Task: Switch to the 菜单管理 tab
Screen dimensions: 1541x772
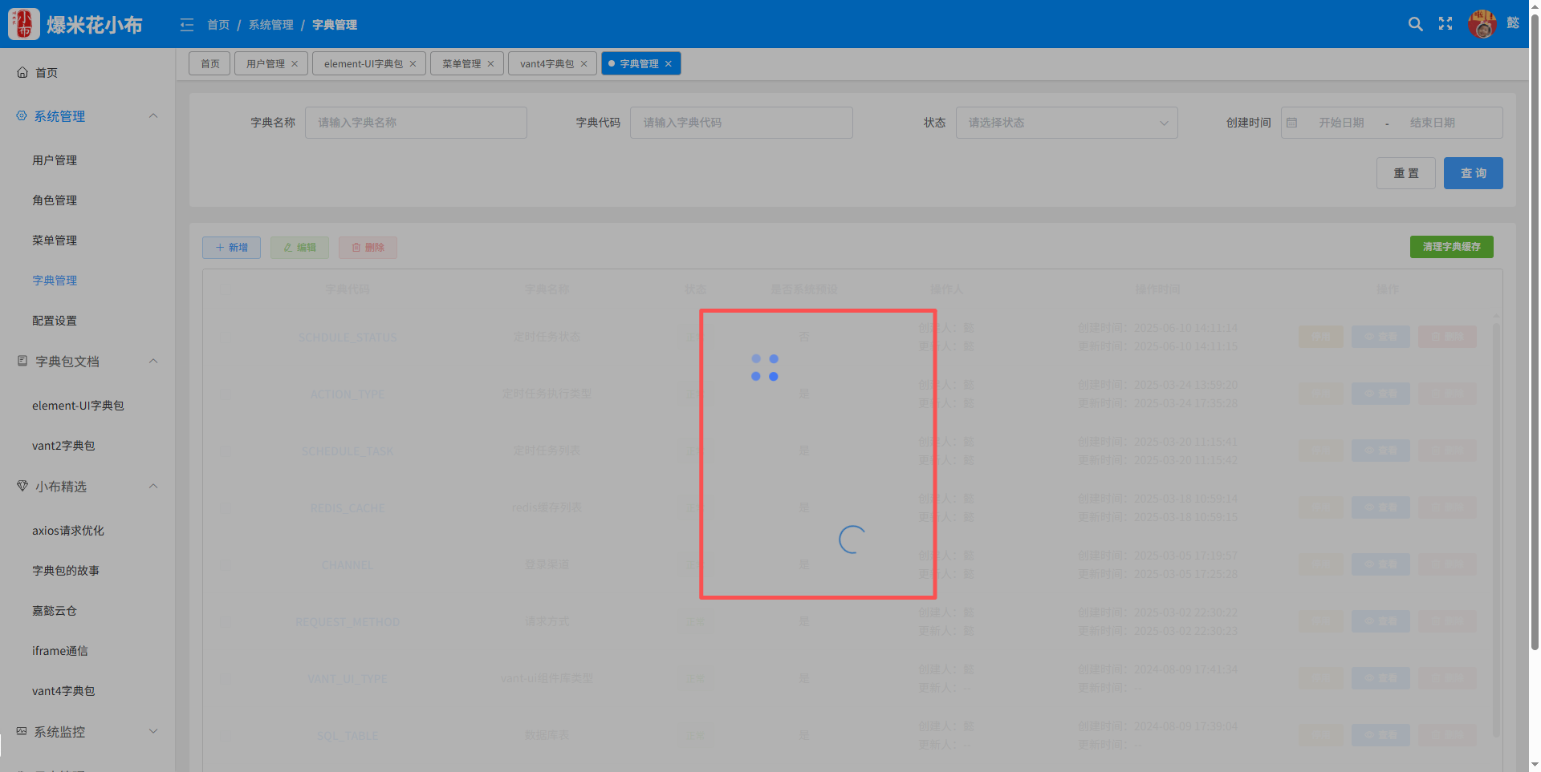Action: [x=461, y=64]
